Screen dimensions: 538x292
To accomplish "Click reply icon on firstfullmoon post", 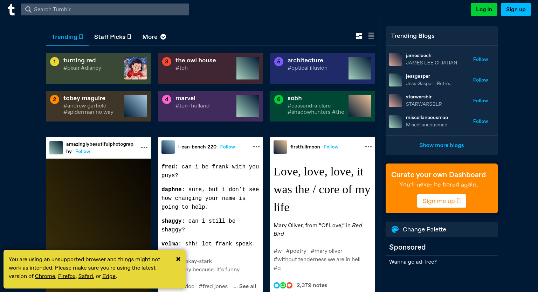I will pyautogui.click(x=277, y=285).
